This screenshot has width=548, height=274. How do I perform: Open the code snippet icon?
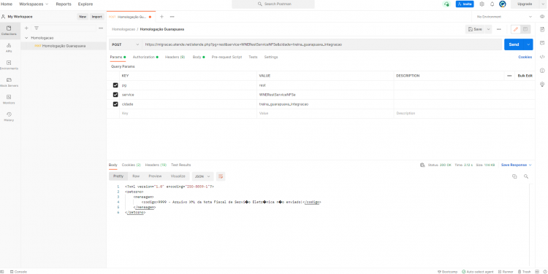pos(542,57)
